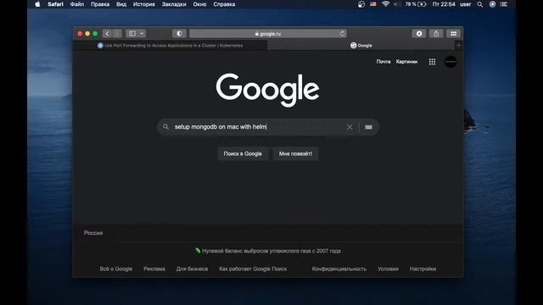This screenshot has width=543, height=305.
Task: Add new tab with plus button
Action: point(458,45)
